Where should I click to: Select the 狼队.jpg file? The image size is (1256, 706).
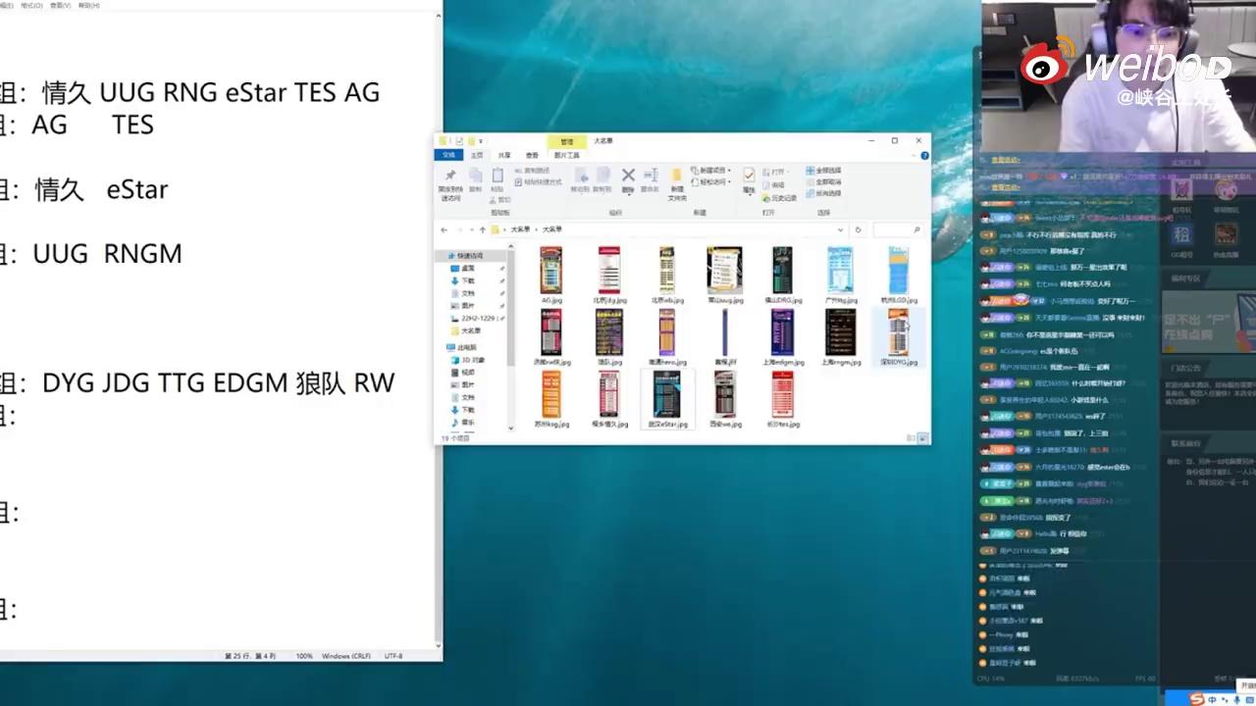[x=609, y=336]
